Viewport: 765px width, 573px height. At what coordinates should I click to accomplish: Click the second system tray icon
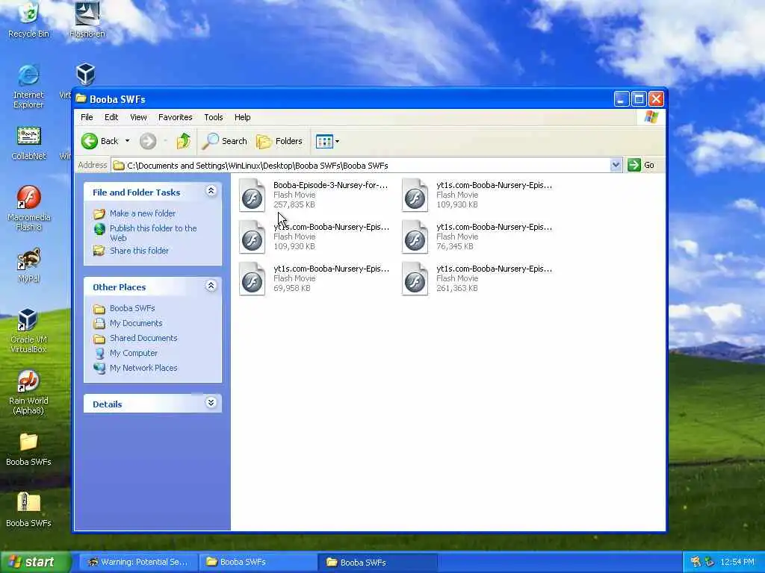point(710,562)
